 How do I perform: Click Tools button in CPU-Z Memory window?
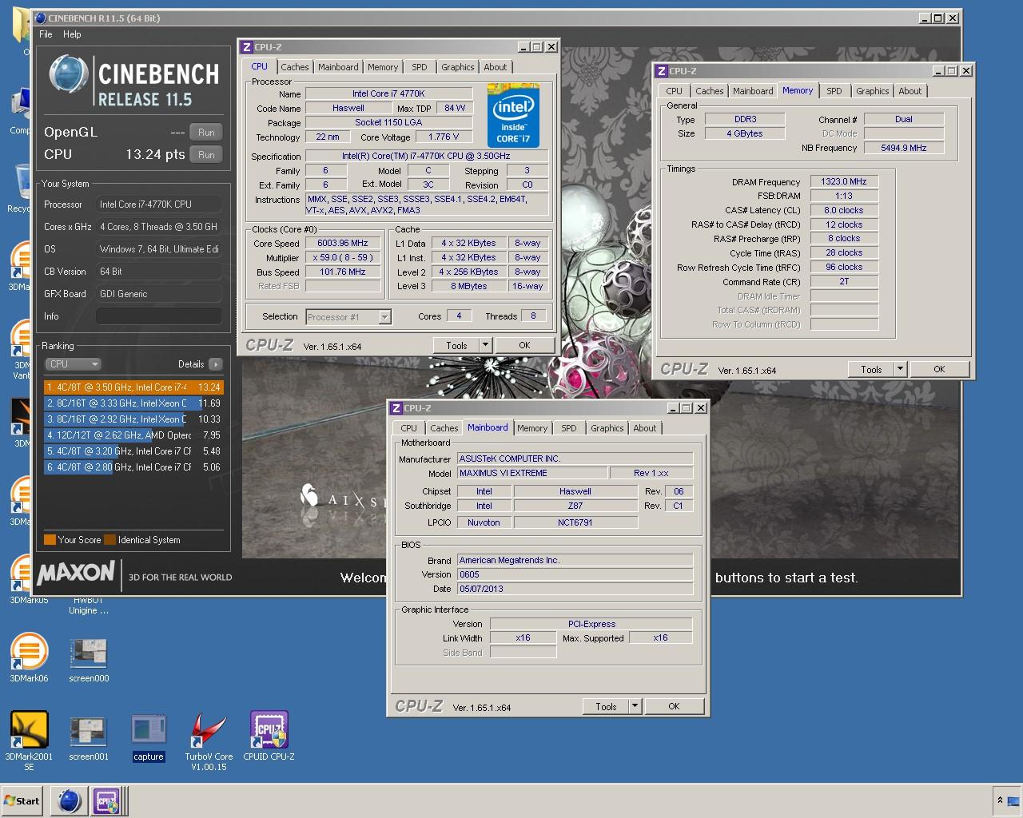tap(871, 370)
